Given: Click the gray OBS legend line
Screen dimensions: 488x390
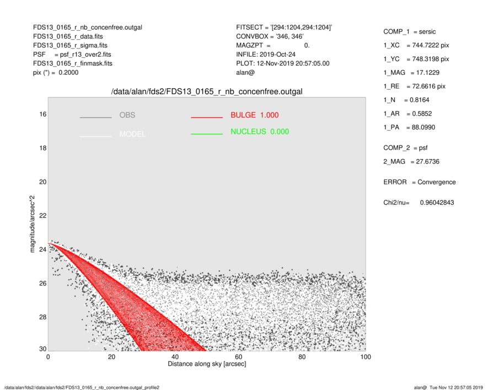Looking at the screenshot, I should coord(95,117).
